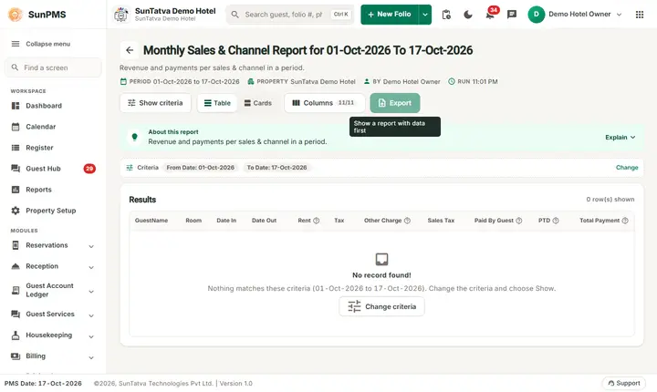Click the D avatar of Demo Hotel Owner
Viewport: 657px width, 392px height.
[537, 15]
